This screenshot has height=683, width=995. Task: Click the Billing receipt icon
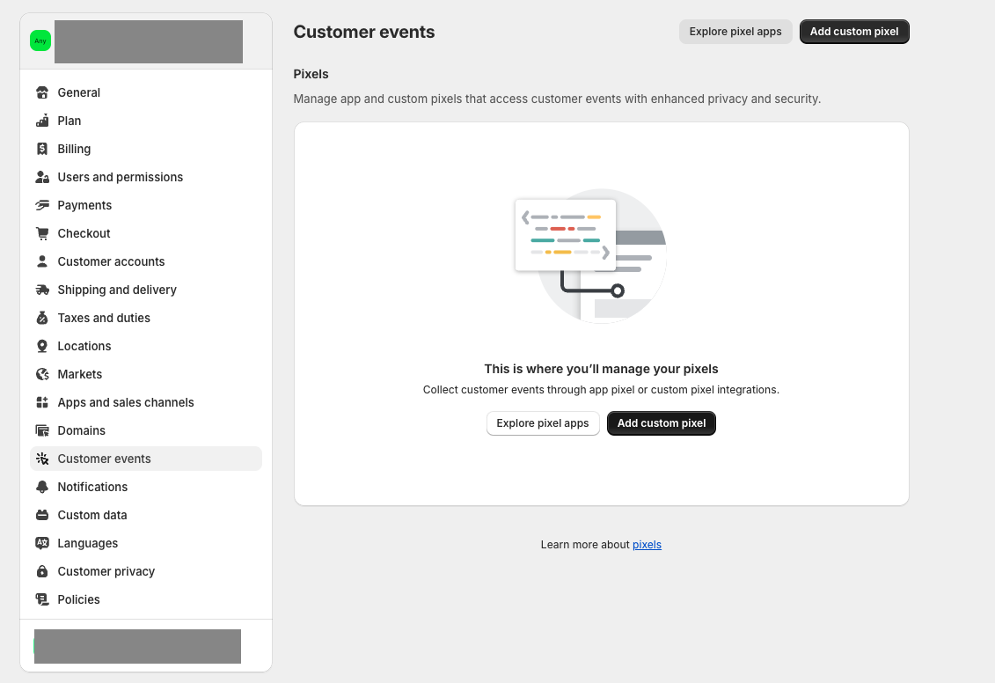(x=42, y=149)
